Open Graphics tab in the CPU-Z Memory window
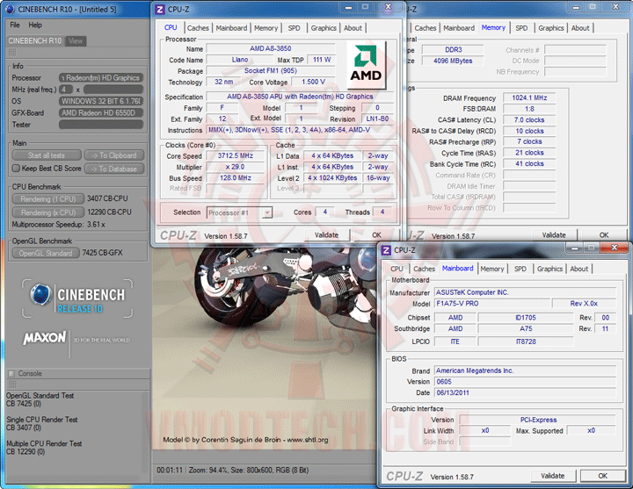The height and width of the screenshot is (489, 633). (x=550, y=28)
